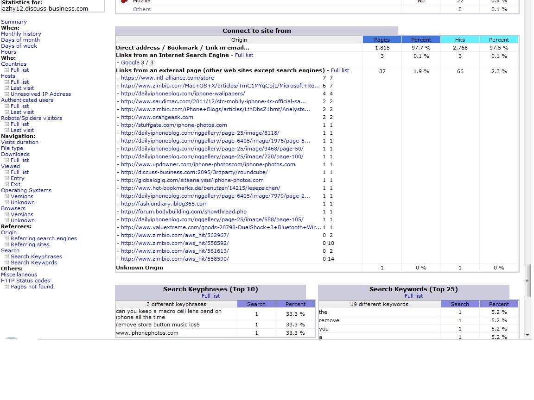Click the icon beside Unresolved IP Address
The image size is (534, 400).
tap(6, 94)
